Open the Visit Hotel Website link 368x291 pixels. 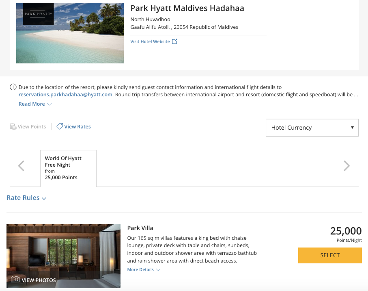point(150,41)
